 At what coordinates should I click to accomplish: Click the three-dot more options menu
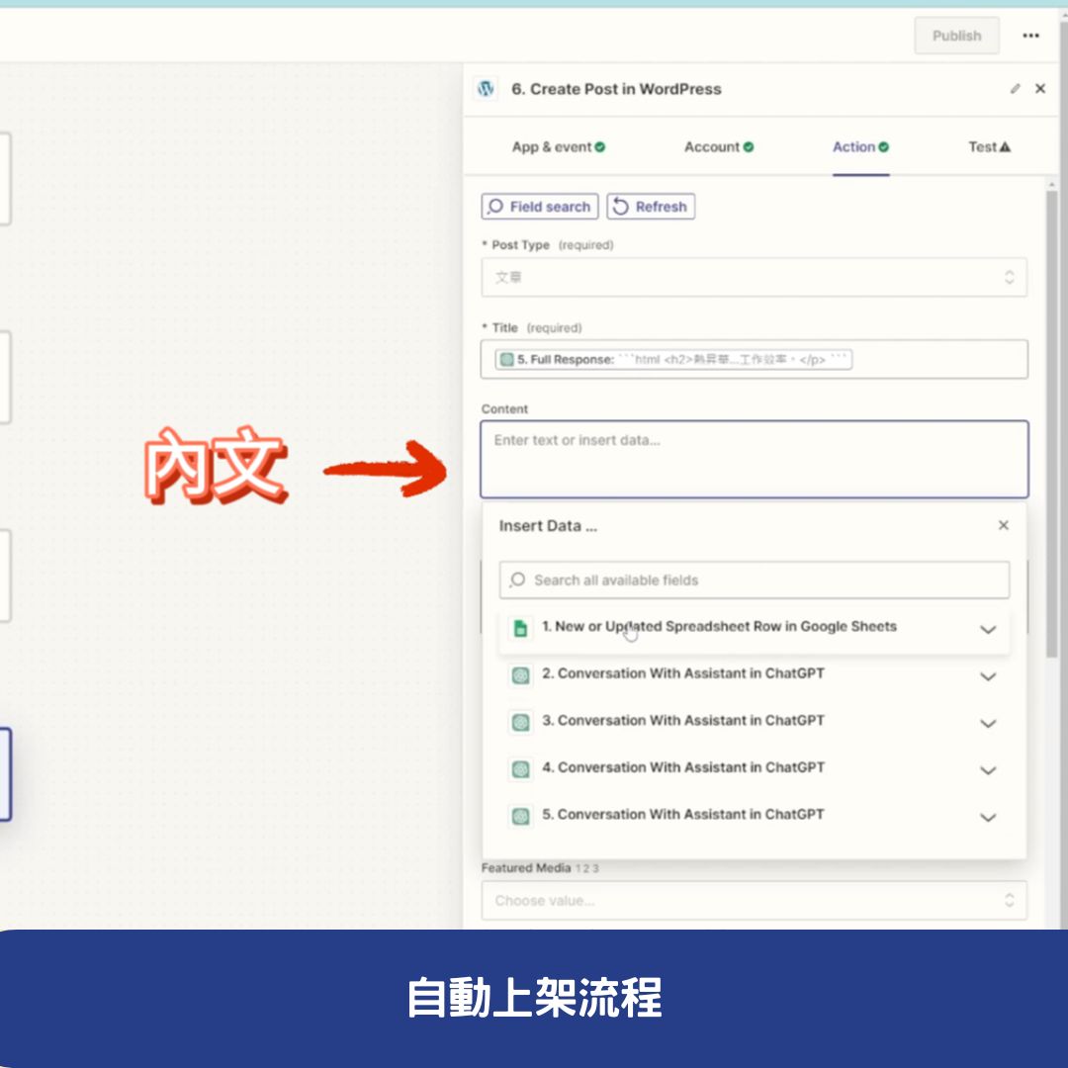coord(1030,36)
